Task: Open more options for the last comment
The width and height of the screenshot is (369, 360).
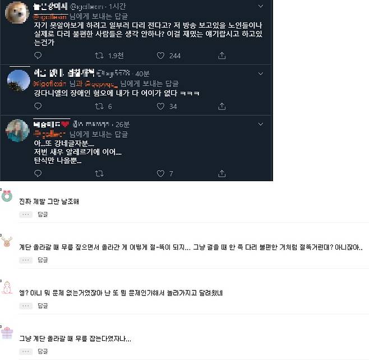Action: point(26,352)
